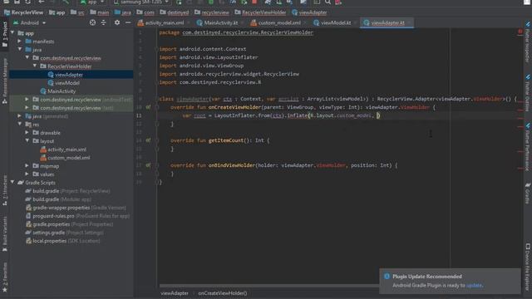Click onCreateViewHolder() in the bottom breadcrumb

(223, 293)
